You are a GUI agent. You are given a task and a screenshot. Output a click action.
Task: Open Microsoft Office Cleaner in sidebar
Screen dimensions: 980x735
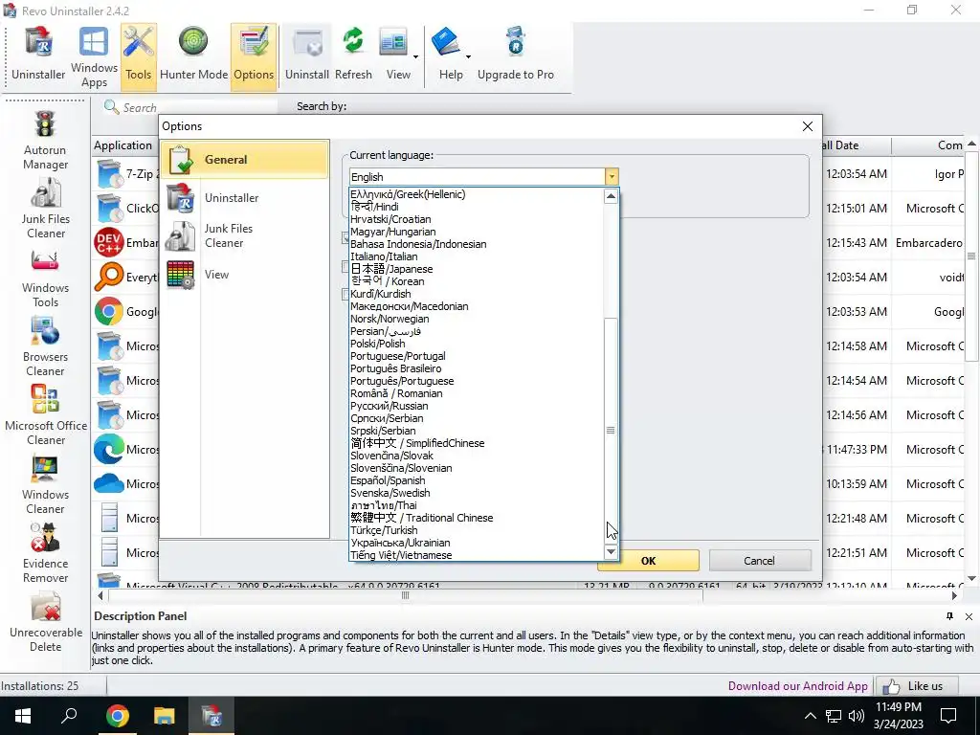[x=46, y=416]
